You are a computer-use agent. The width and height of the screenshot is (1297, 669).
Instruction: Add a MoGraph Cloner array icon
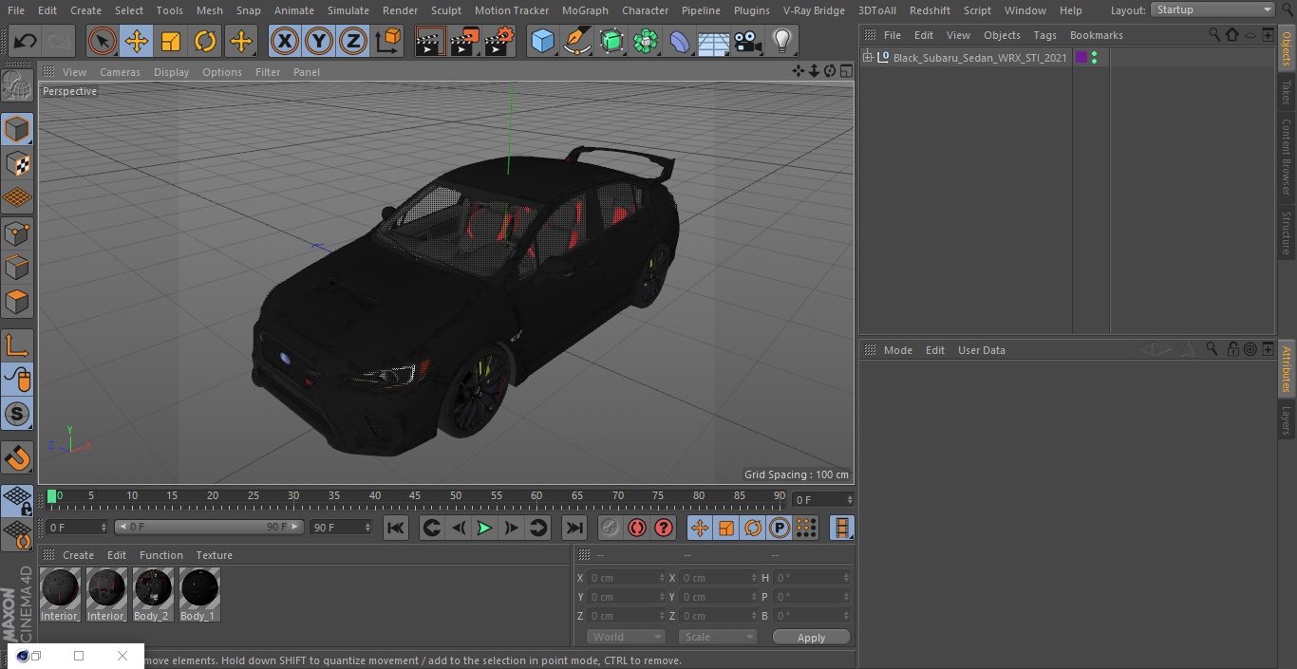(646, 41)
